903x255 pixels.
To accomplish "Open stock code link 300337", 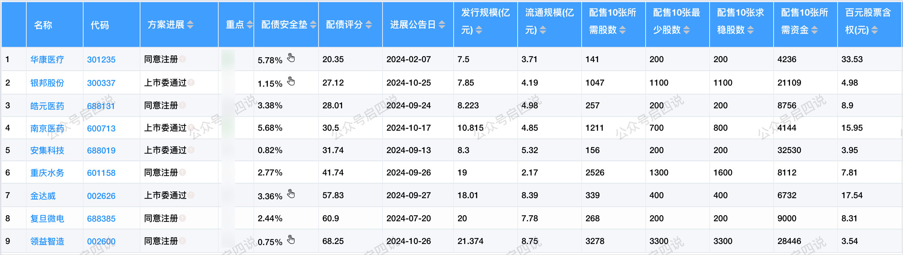I will [101, 83].
